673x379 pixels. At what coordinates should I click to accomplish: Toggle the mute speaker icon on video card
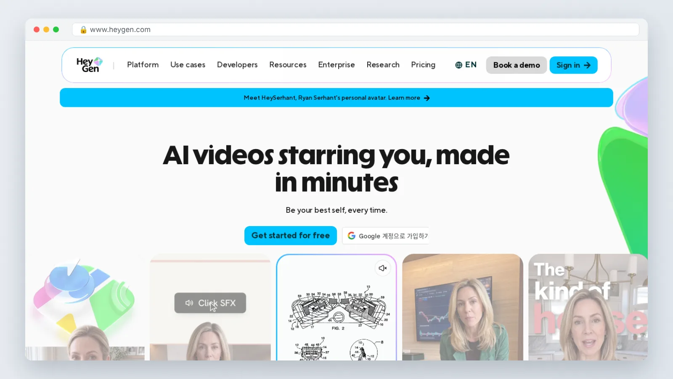pos(383,268)
